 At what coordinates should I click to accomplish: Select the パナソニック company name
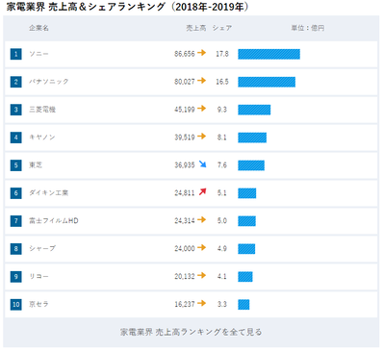(x=49, y=82)
